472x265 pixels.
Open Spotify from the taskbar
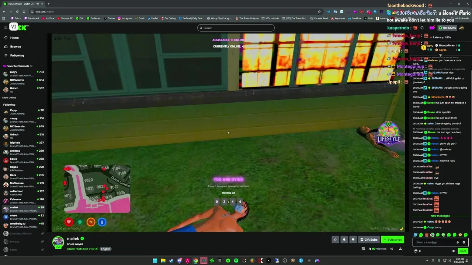click(x=236, y=261)
